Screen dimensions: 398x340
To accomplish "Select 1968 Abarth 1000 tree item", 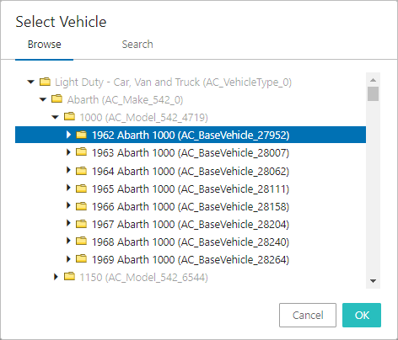I will click(191, 242).
